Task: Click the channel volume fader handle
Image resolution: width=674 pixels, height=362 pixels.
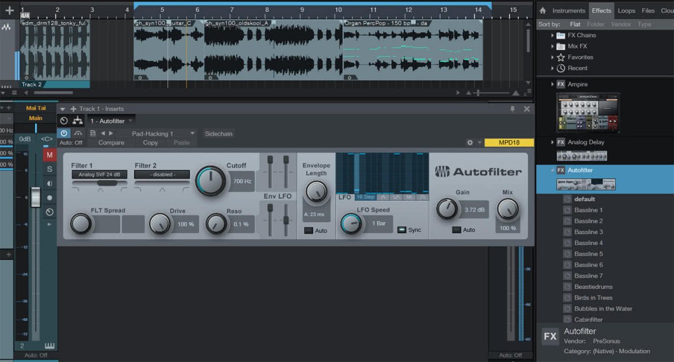Action: (36, 197)
